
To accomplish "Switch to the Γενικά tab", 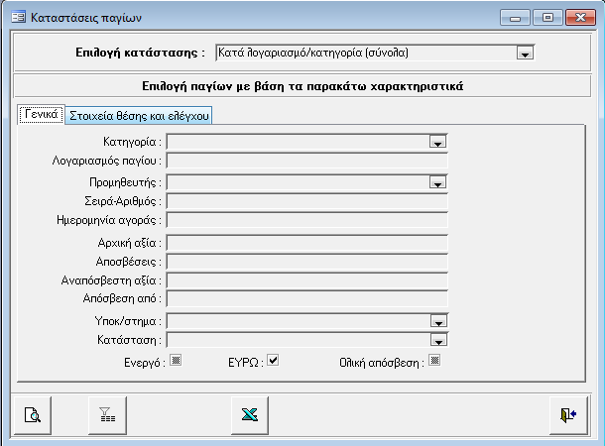I will (x=42, y=115).
